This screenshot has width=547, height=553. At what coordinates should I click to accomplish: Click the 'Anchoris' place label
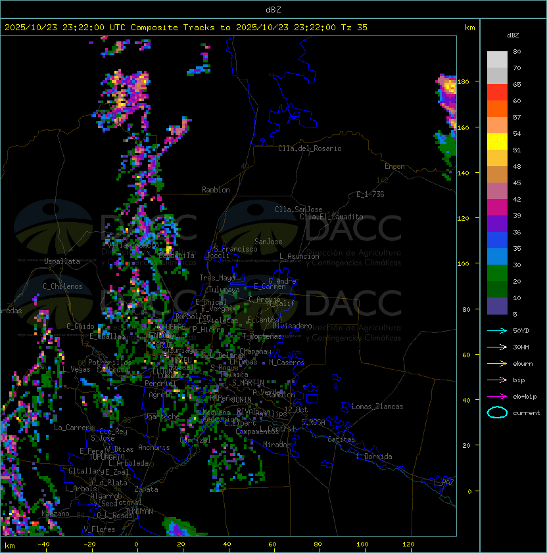pos(154,447)
